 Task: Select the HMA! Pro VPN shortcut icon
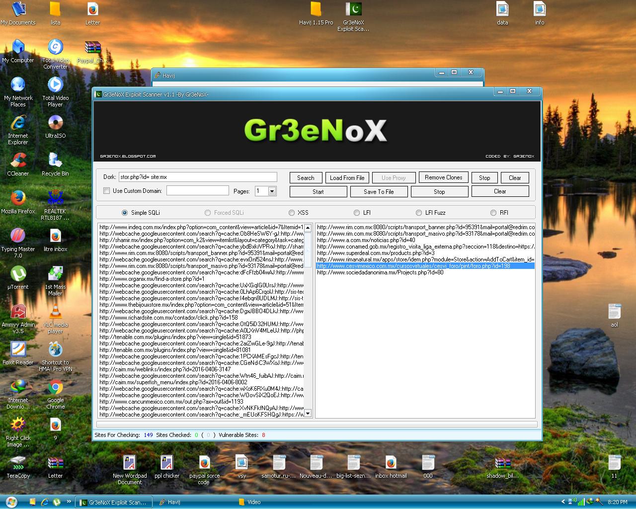tap(55, 356)
